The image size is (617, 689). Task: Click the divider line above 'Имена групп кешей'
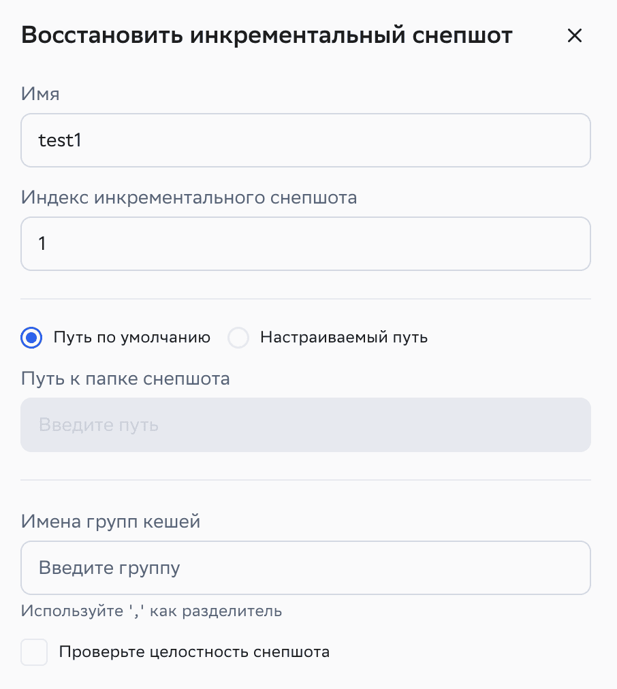pyautogui.click(x=305, y=479)
